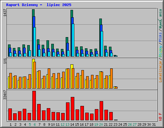
Task: Click the yellow bar for day 6
Action: point(33,74)
